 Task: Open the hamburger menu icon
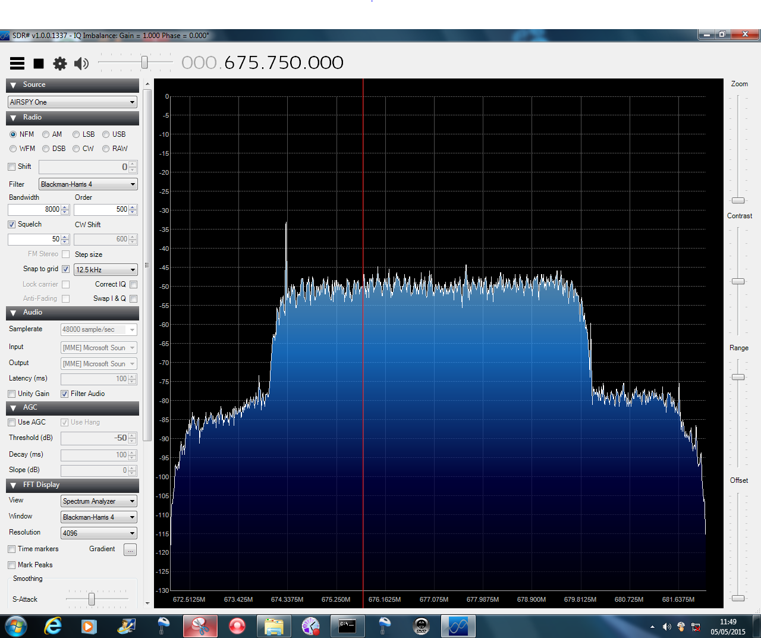[17, 63]
